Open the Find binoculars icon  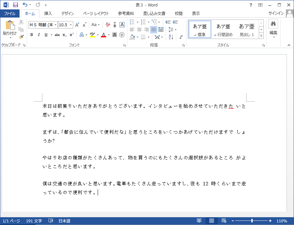[x=273, y=24]
